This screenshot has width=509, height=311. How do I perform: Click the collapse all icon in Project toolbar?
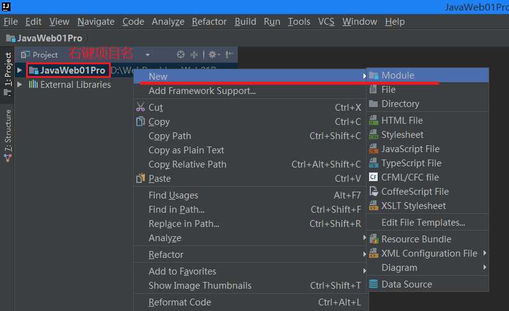point(194,54)
